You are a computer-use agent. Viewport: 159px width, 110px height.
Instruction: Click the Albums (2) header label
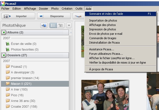(15, 32)
